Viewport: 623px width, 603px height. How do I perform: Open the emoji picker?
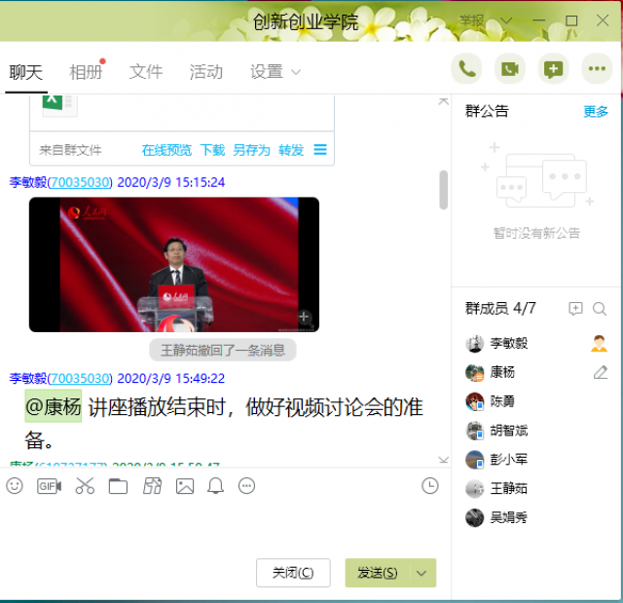pos(15,486)
